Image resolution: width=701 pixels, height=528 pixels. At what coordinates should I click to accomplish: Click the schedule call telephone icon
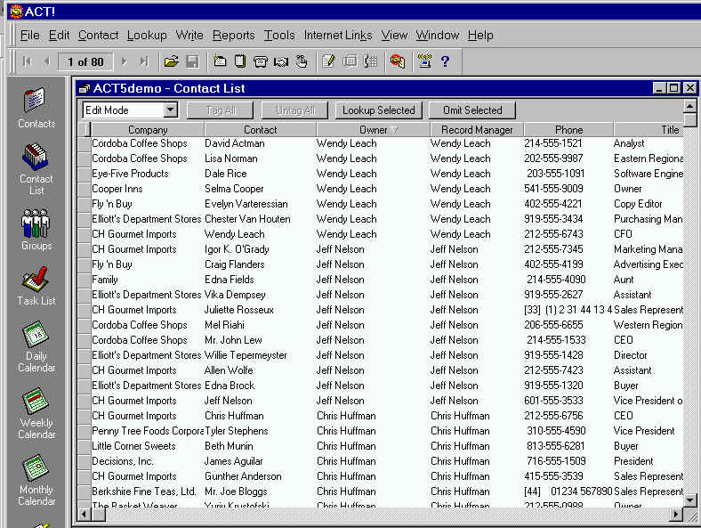coord(260,61)
